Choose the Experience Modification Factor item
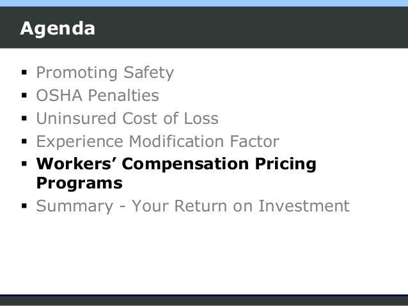 [158, 142]
